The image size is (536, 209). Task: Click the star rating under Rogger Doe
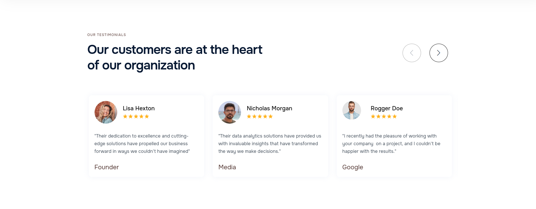(x=384, y=117)
